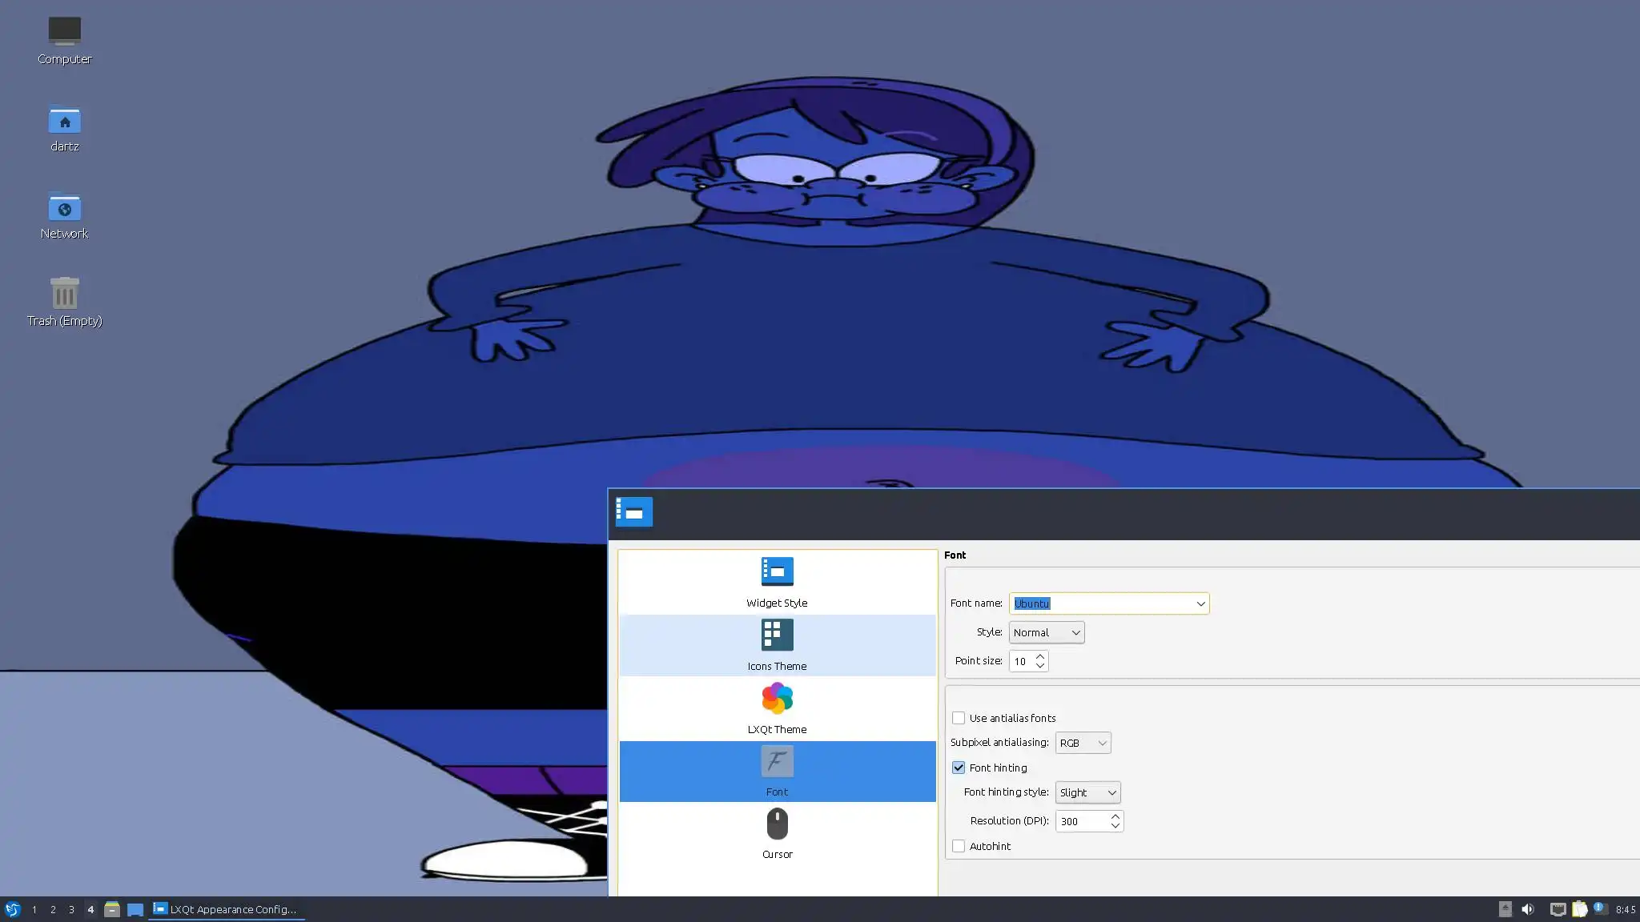Go to the Cursor settings page
This screenshot has width=1640, height=922.
coord(776,833)
